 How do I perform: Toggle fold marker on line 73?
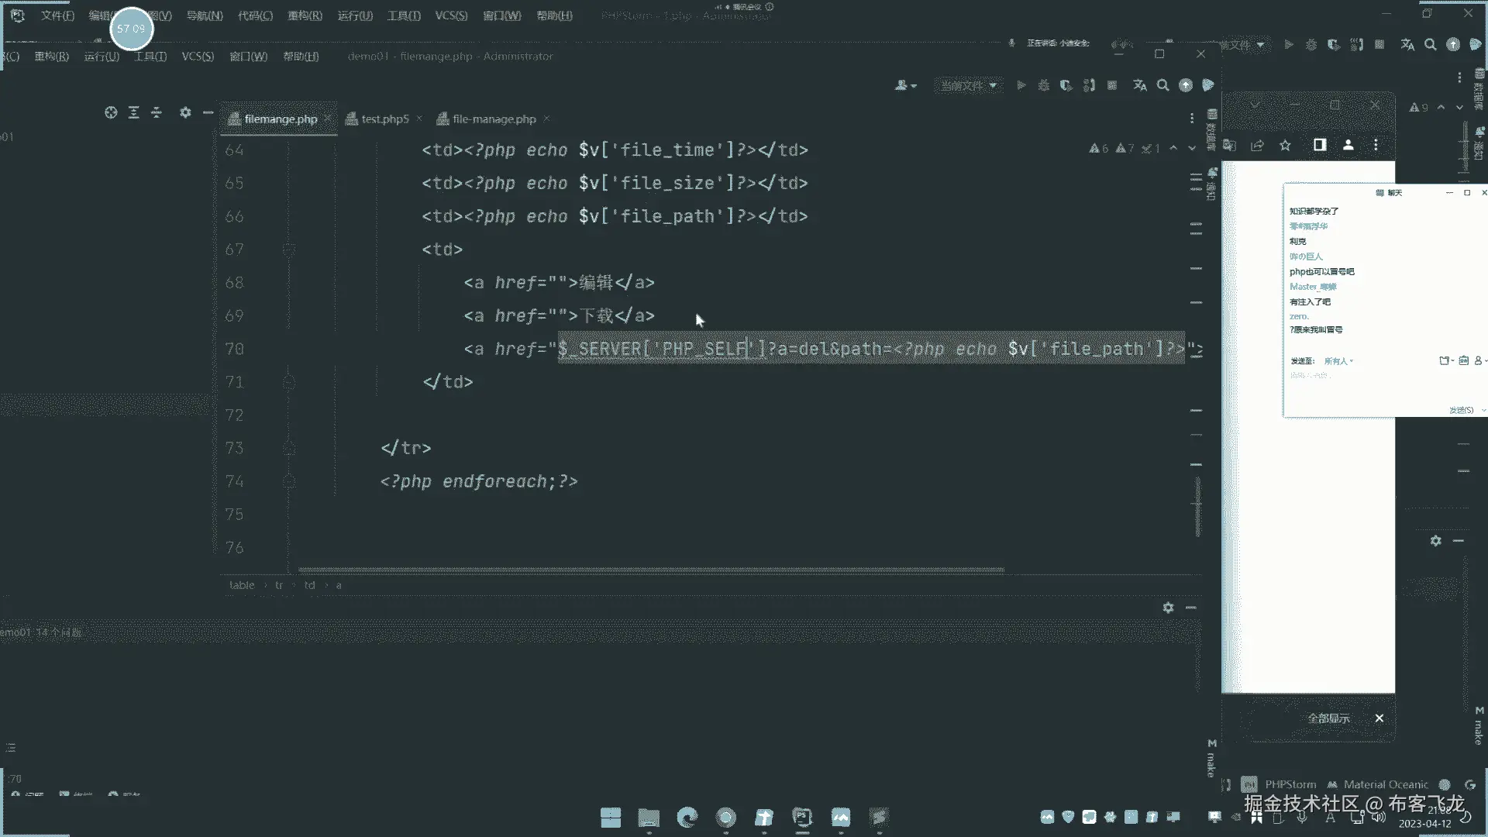tap(289, 448)
